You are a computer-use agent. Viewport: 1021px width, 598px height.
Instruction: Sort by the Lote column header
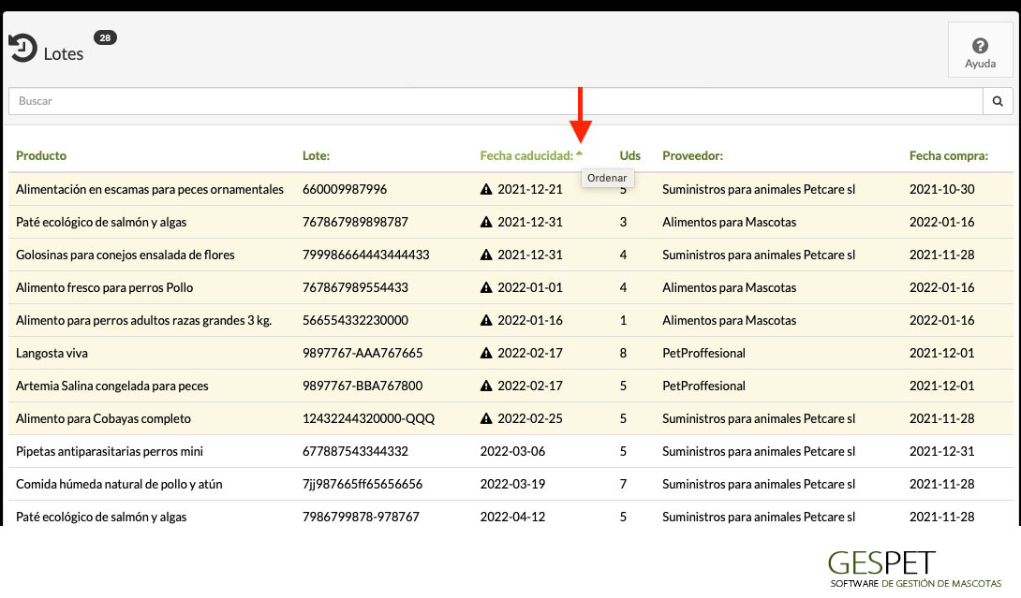(316, 155)
